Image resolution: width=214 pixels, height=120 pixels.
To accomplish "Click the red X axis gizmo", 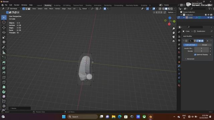I will pos(169,24).
